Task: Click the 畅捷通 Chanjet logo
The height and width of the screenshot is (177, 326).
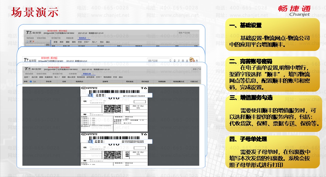Action: click(x=294, y=11)
